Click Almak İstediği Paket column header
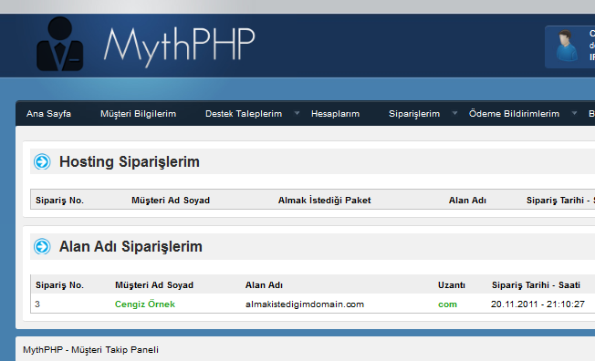595x361 pixels. (325, 201)
